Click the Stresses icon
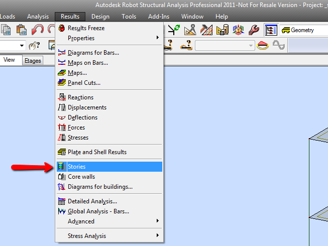Image resolution: width=328 pixels, height=246 pixels. (62, 138)
